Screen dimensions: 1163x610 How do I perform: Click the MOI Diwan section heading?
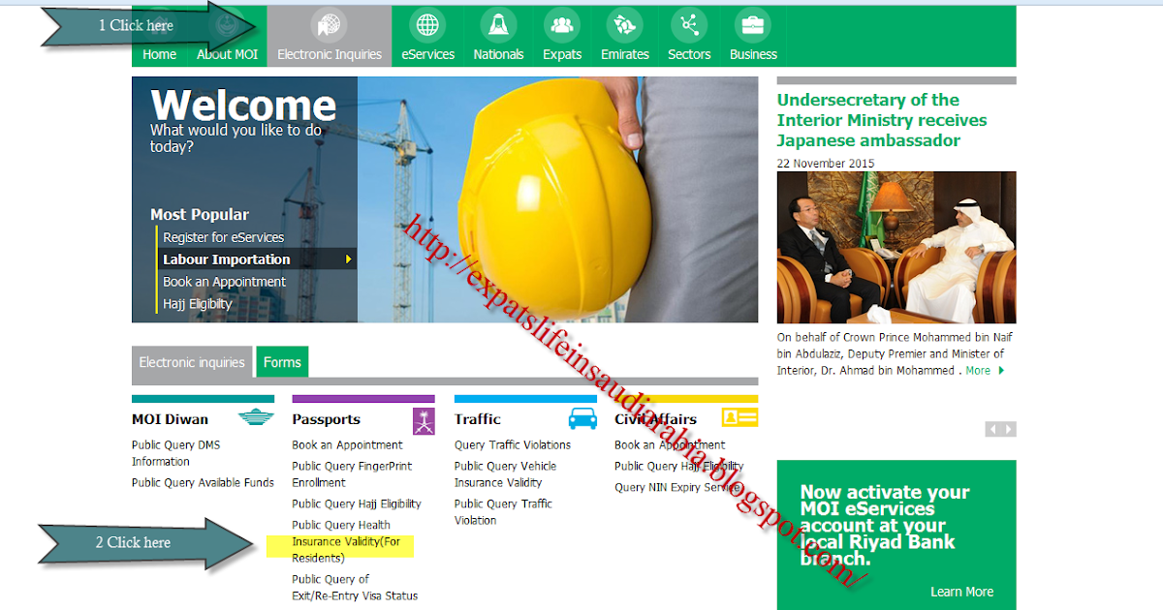tap(170, 419)
